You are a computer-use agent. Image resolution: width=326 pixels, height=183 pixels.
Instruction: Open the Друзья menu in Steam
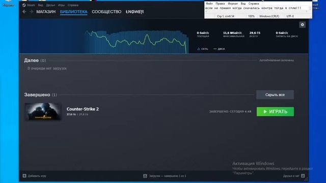pyautogui.click(x=50, y=5)
